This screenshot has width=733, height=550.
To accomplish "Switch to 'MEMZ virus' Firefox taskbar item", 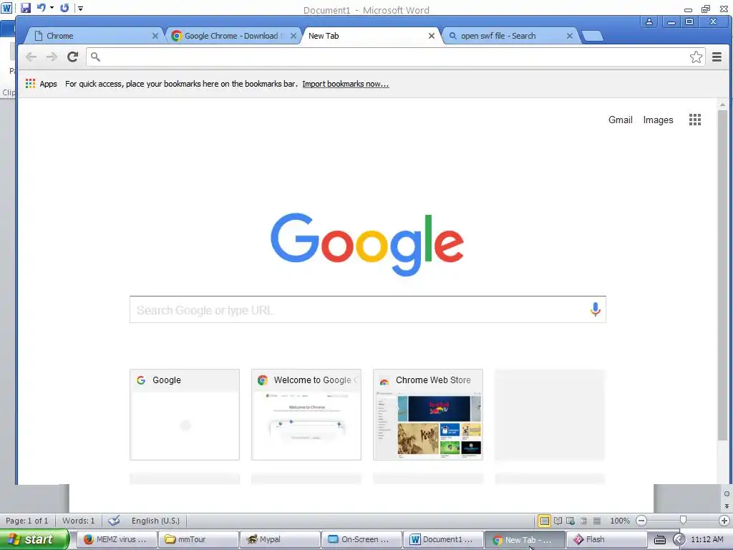I will point(117,539).
